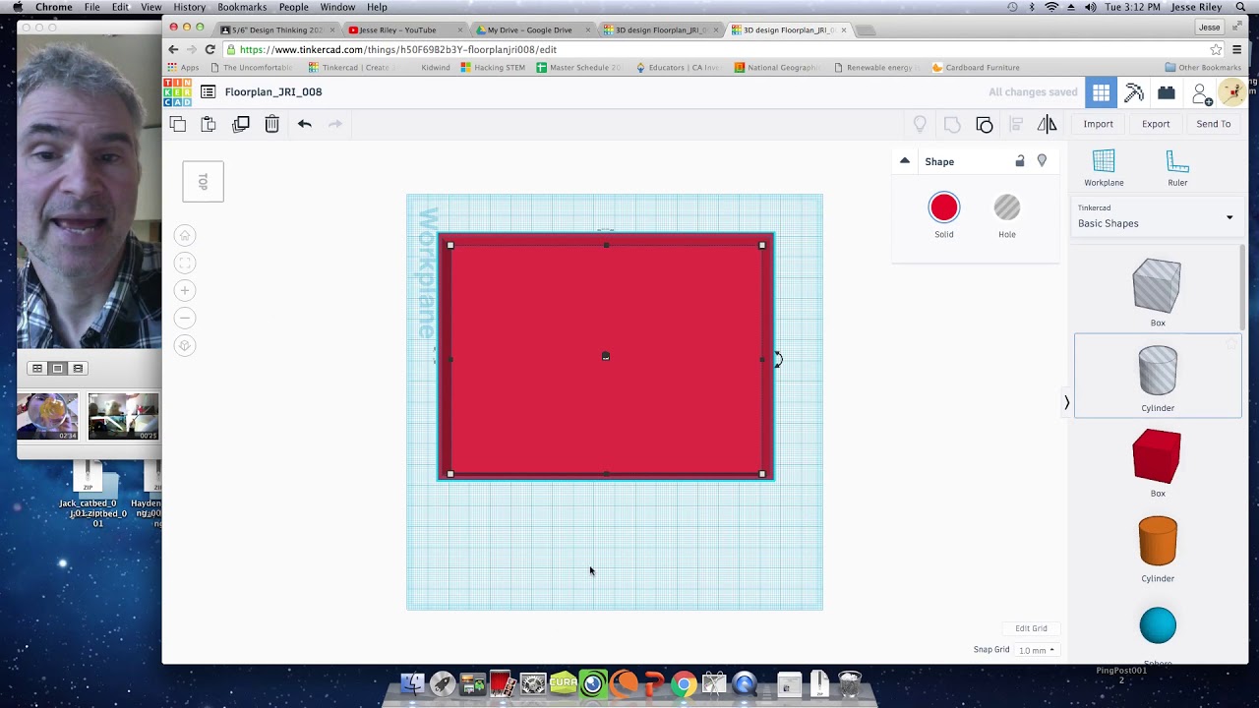Click the Floorplan_JRI_008 design name
This screenshot has width=1259, height=708.
[273, 91]
